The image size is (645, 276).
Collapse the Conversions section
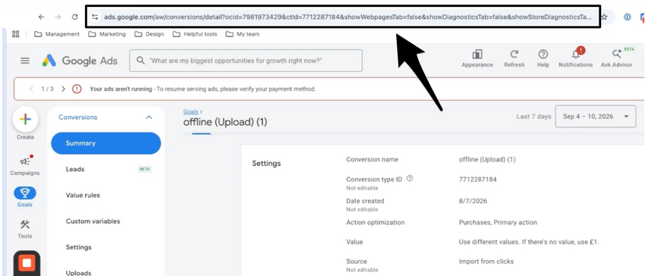coord(149,118)
